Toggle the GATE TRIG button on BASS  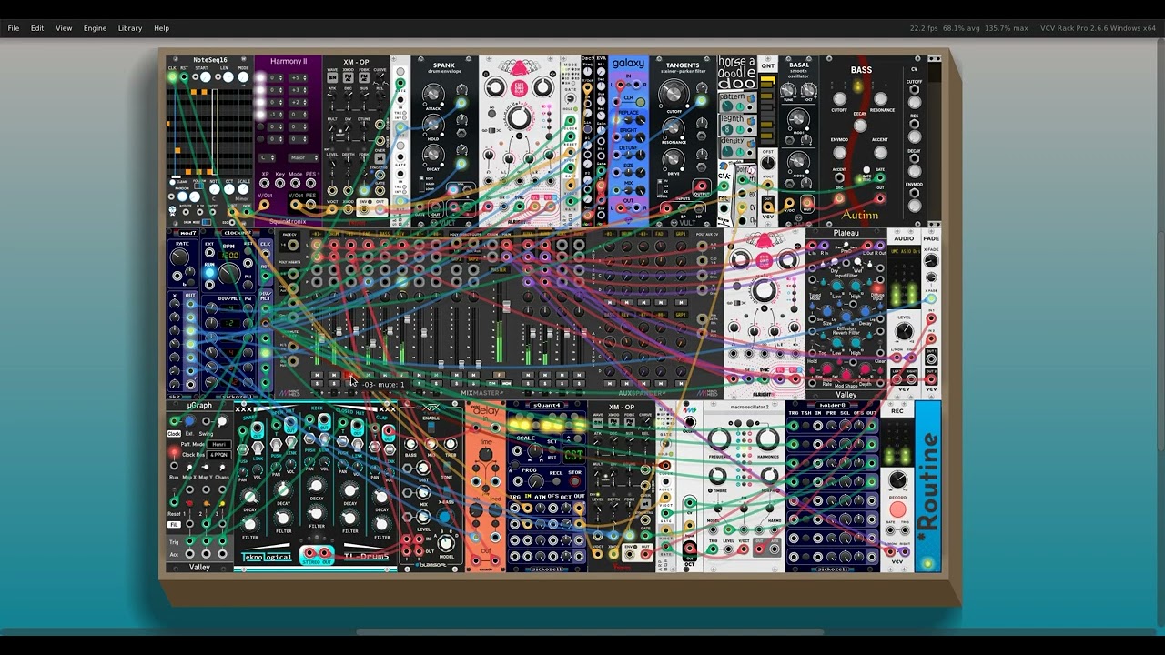(866, 170)
